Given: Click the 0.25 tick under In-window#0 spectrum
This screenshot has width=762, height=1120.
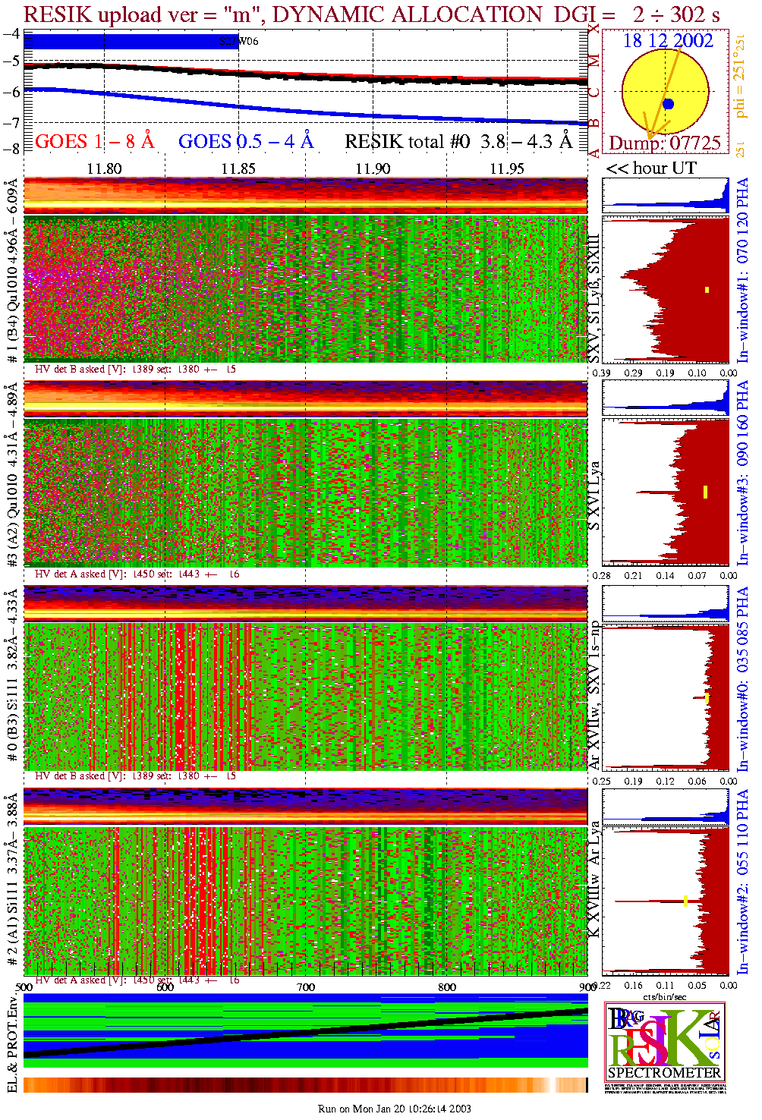Looking at the screenshot, I should (x=601, y=781).
